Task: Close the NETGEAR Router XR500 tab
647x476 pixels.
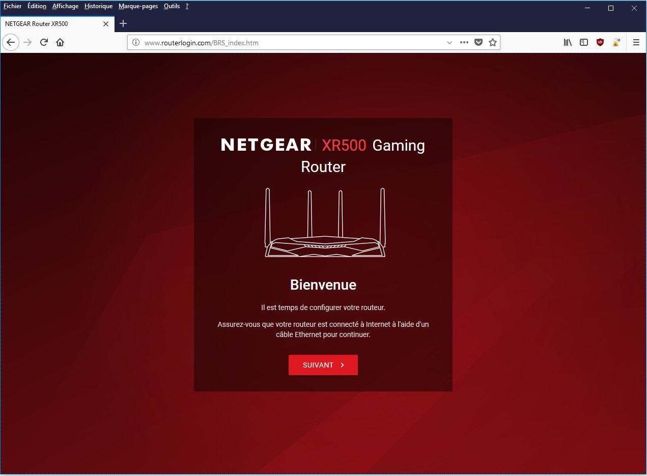Action: click(x=105, y=23)
